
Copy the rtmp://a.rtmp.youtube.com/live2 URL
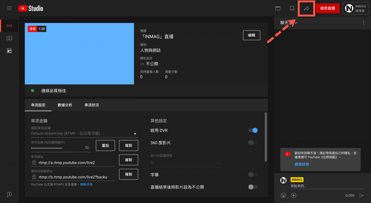[129, 160]
